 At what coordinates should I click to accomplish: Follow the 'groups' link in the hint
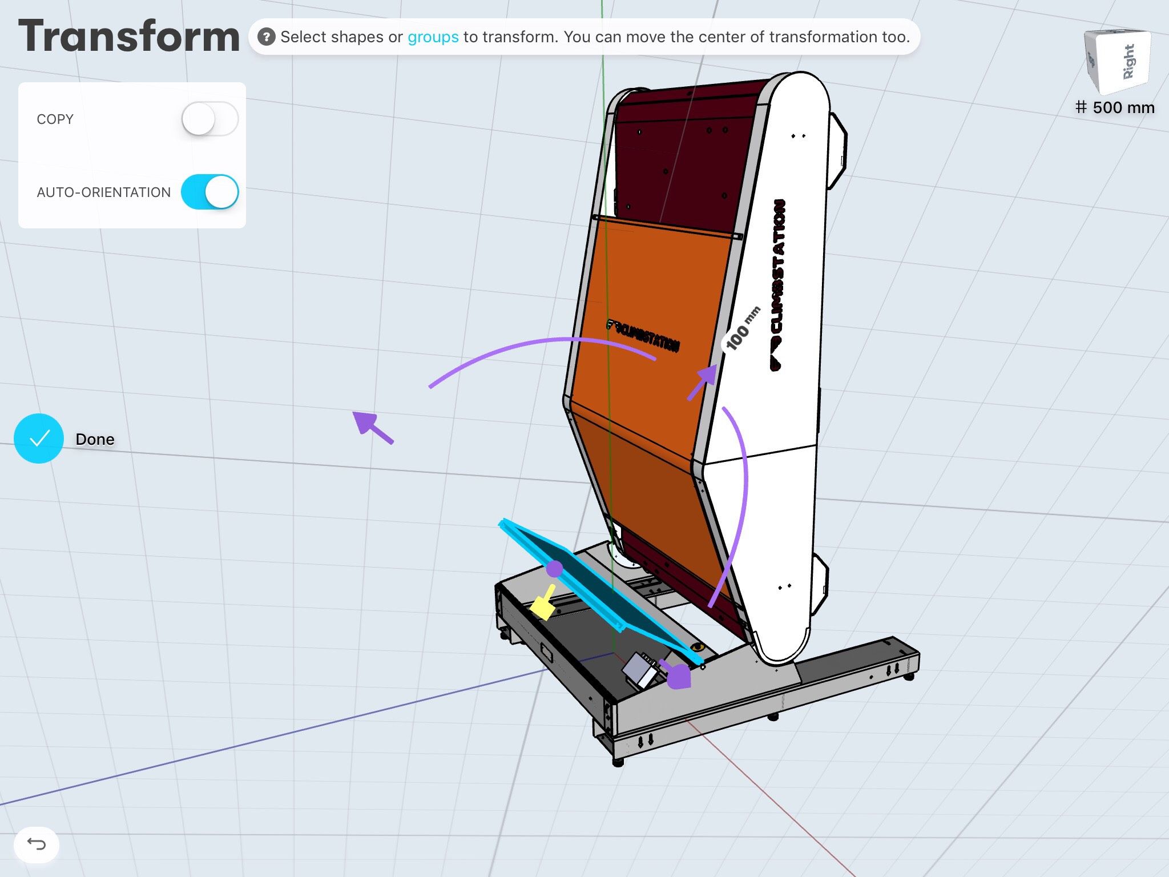click(433, 37)
